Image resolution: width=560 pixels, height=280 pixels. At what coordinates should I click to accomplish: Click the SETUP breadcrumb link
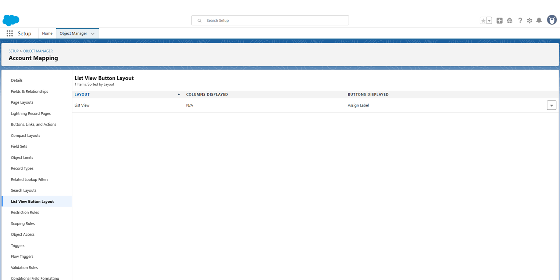coord(14,51)
